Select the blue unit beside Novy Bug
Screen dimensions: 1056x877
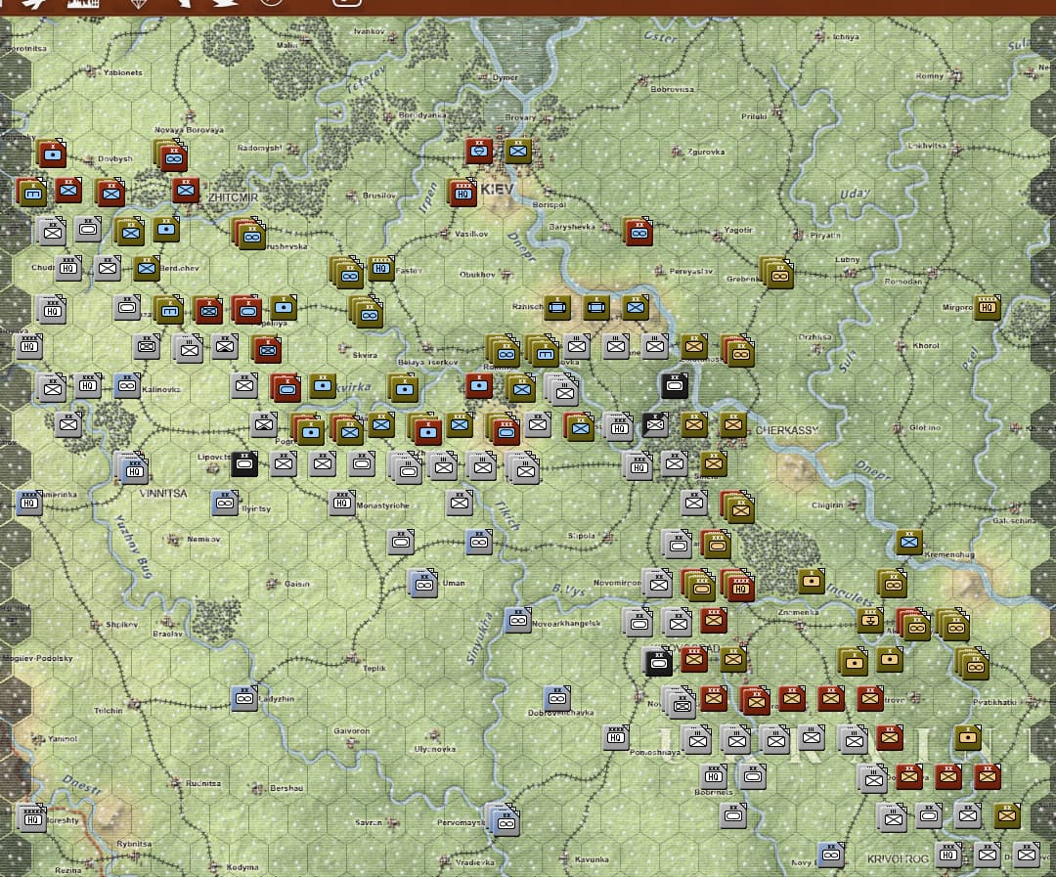(x=830, y=855)
